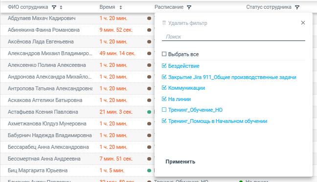Viewport: 317px width, 182px height.
Task: Focus the Поиск search field
Action: [x=233, y=37]
